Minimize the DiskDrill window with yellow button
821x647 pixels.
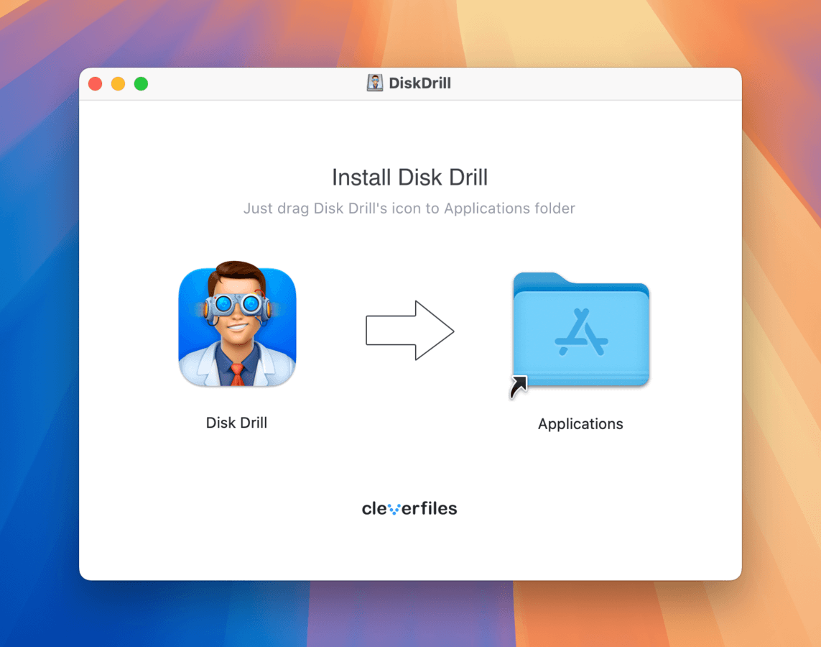(x=119, y=84)
